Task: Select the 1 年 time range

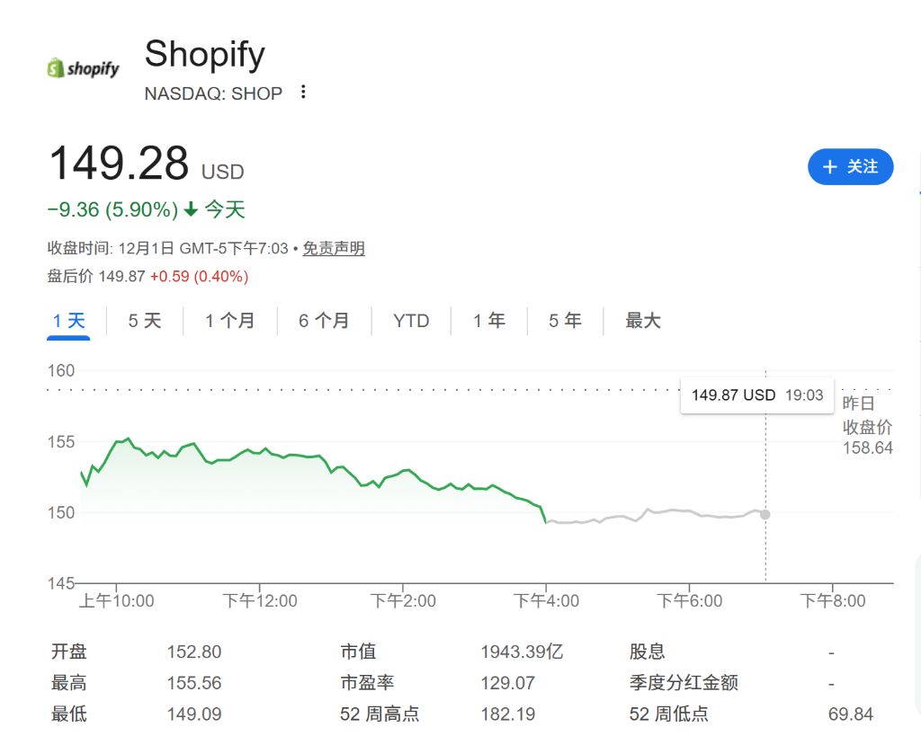Action: pyautogui.click(x=488, y=320)
